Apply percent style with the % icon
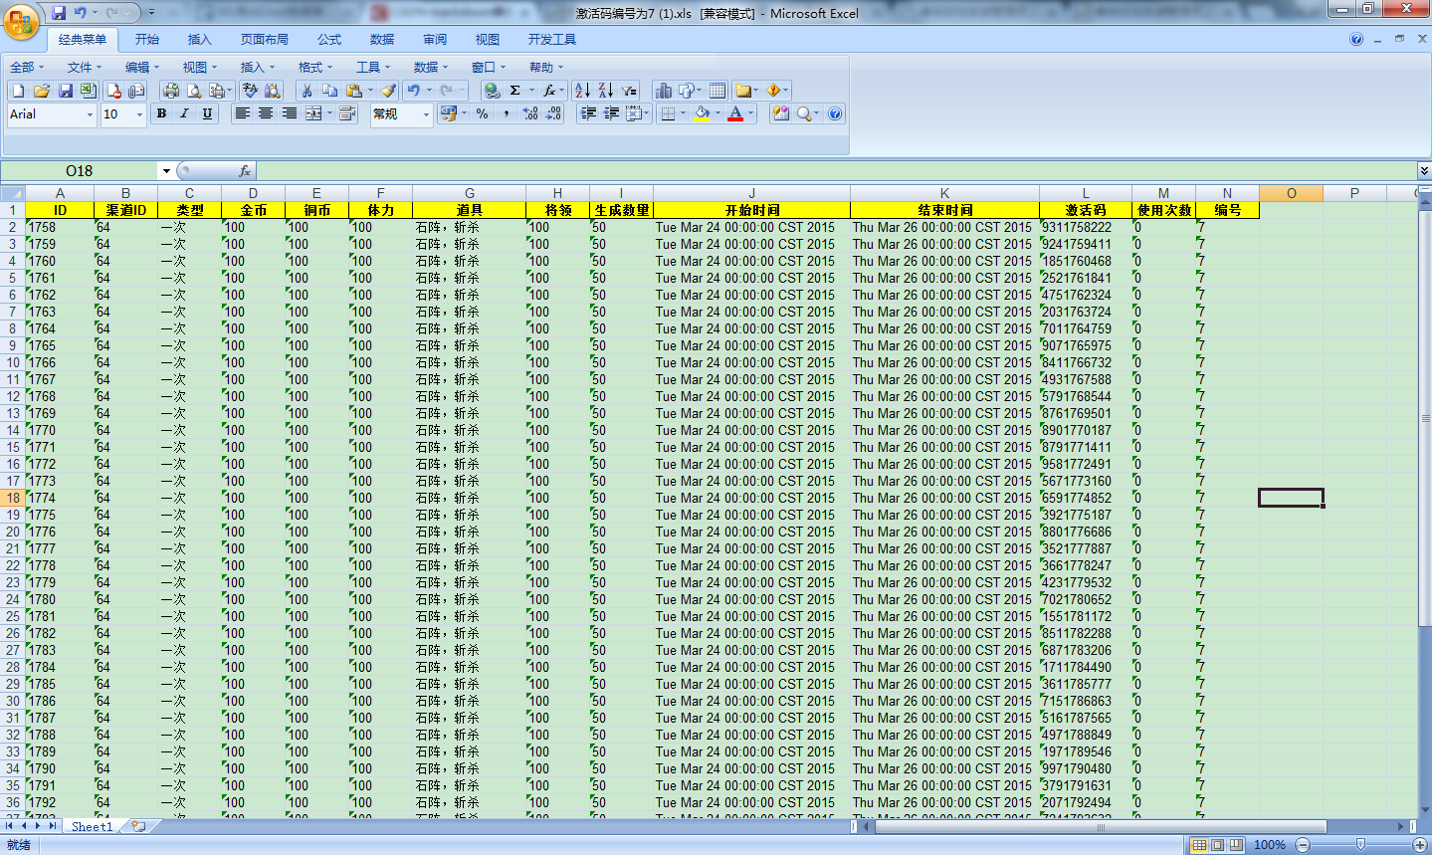Screen dimensions: 1432x855 (x=483, y=114)
